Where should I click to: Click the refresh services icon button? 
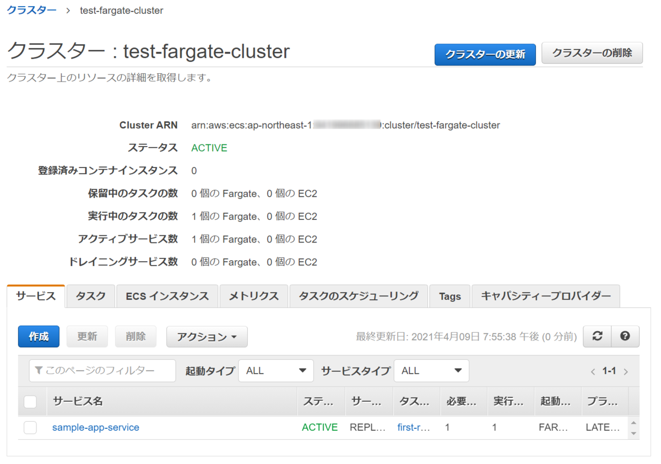[597, 336]
